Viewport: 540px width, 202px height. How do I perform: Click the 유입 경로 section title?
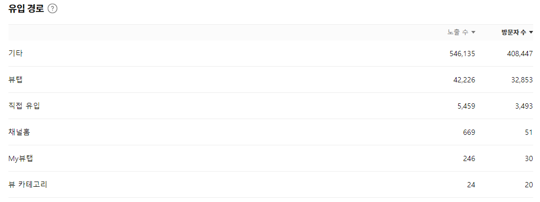click(26, 9)
